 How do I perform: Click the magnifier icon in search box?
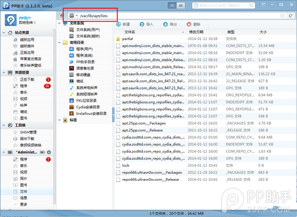[251, 5]
